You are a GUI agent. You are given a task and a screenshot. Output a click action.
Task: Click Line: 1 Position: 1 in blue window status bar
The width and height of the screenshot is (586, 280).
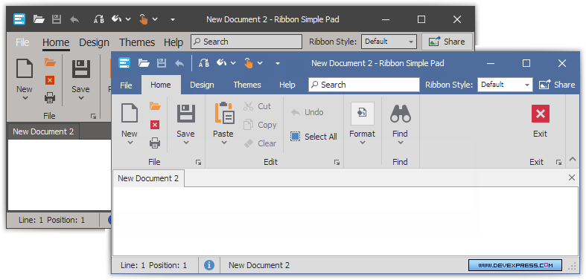coord(153,265)
